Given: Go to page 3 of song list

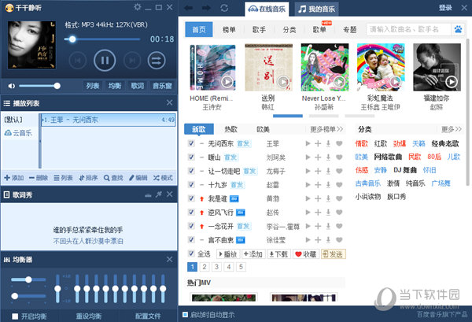Looking at the screenshot, I should click(216, 267).
